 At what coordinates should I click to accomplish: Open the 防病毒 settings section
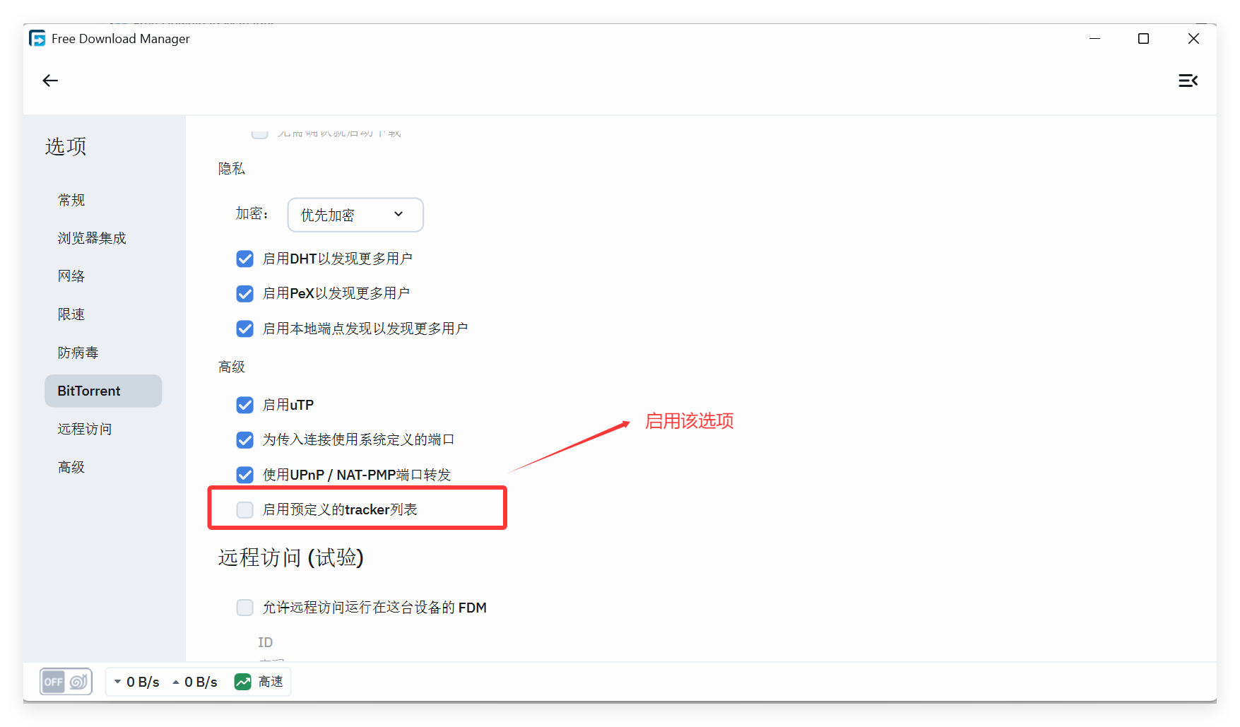pyautogui.click(x=78, y=353)
